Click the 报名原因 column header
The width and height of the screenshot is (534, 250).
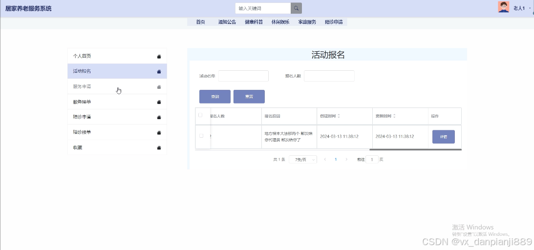[x=273, y=116]
